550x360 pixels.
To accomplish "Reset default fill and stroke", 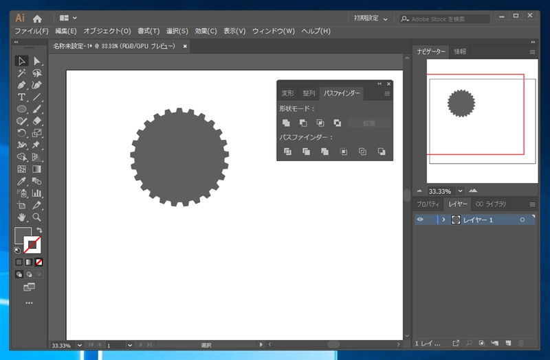I will 16,250.
